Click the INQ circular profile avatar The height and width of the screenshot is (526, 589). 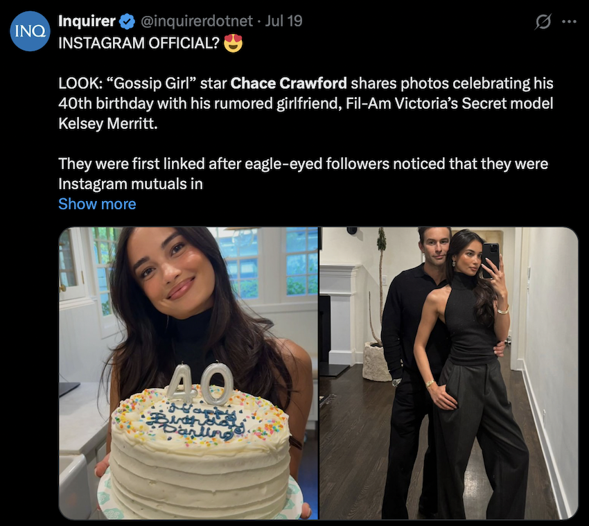pyautogui.click(x=30, y=30)
